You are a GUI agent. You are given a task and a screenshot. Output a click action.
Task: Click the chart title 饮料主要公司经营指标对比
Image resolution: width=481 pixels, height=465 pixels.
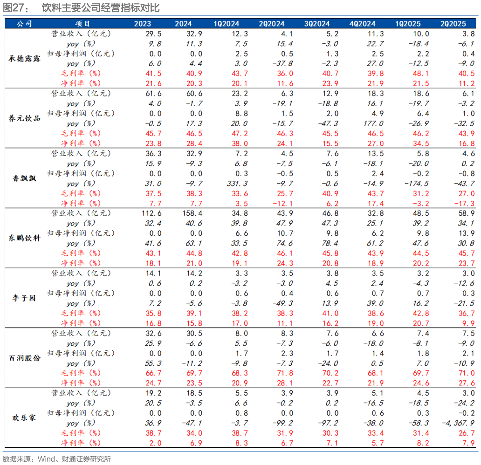point(100,8)
